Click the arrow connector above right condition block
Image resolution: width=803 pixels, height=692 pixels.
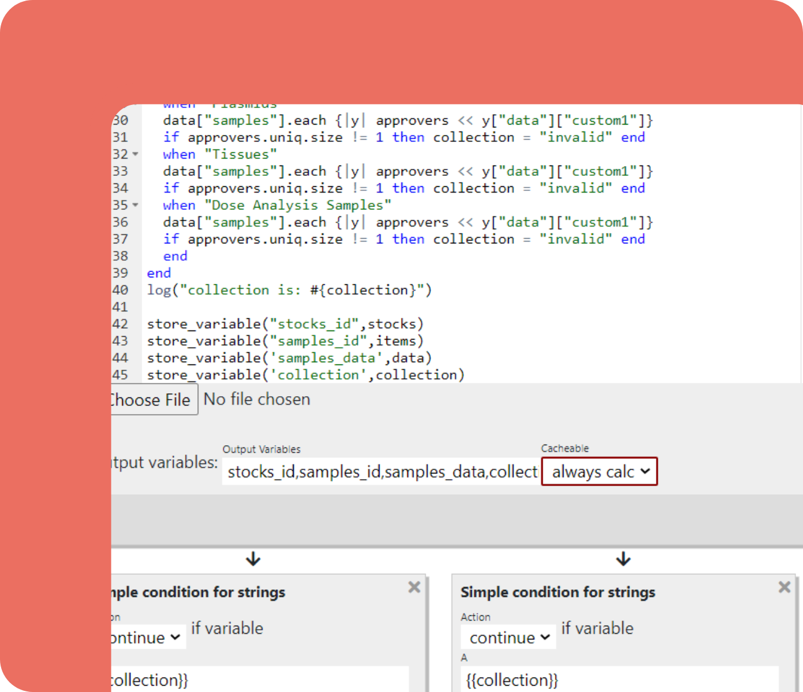pos(623,559)
